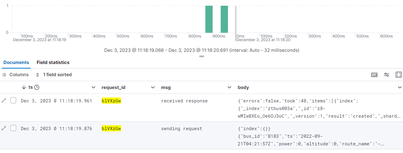The height and width of the screenshot is (153, 403).
Task: Open request_id column header menu
Action: click(x=153, y=87)
